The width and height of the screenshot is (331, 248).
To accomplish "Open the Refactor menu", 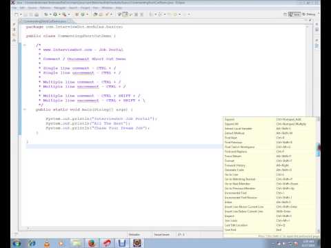I will pos(45,8).
